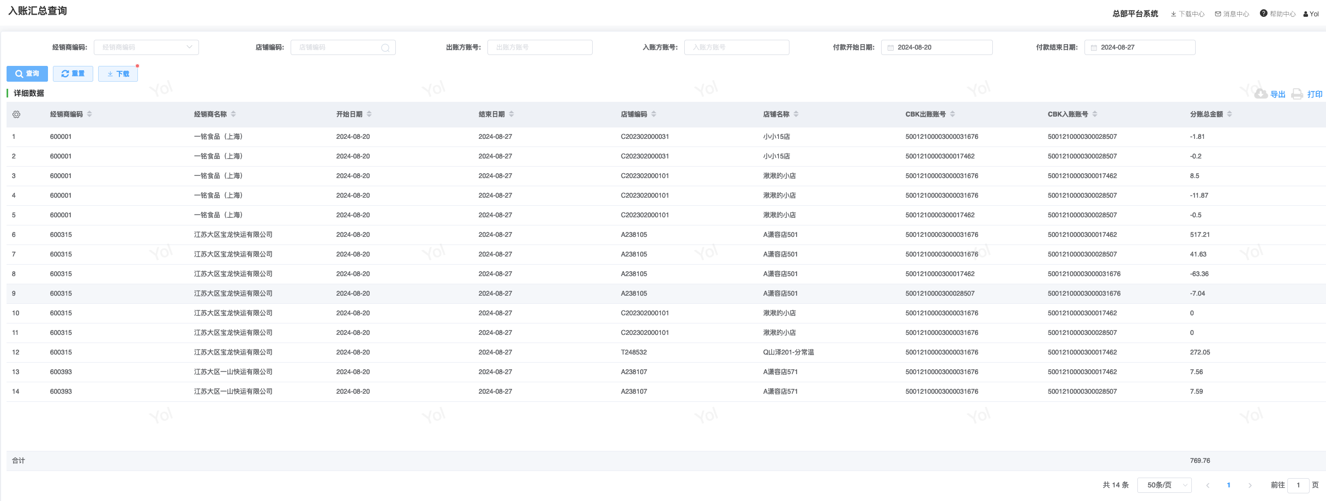Screen dimensions: 1326x501
Task: Click the 查询 search button
Action: coord(27,74)
